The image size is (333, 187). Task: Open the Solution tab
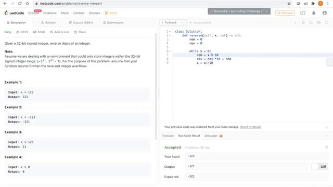[48, 22]
